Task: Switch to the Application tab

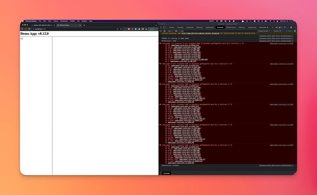Action: 209,27
